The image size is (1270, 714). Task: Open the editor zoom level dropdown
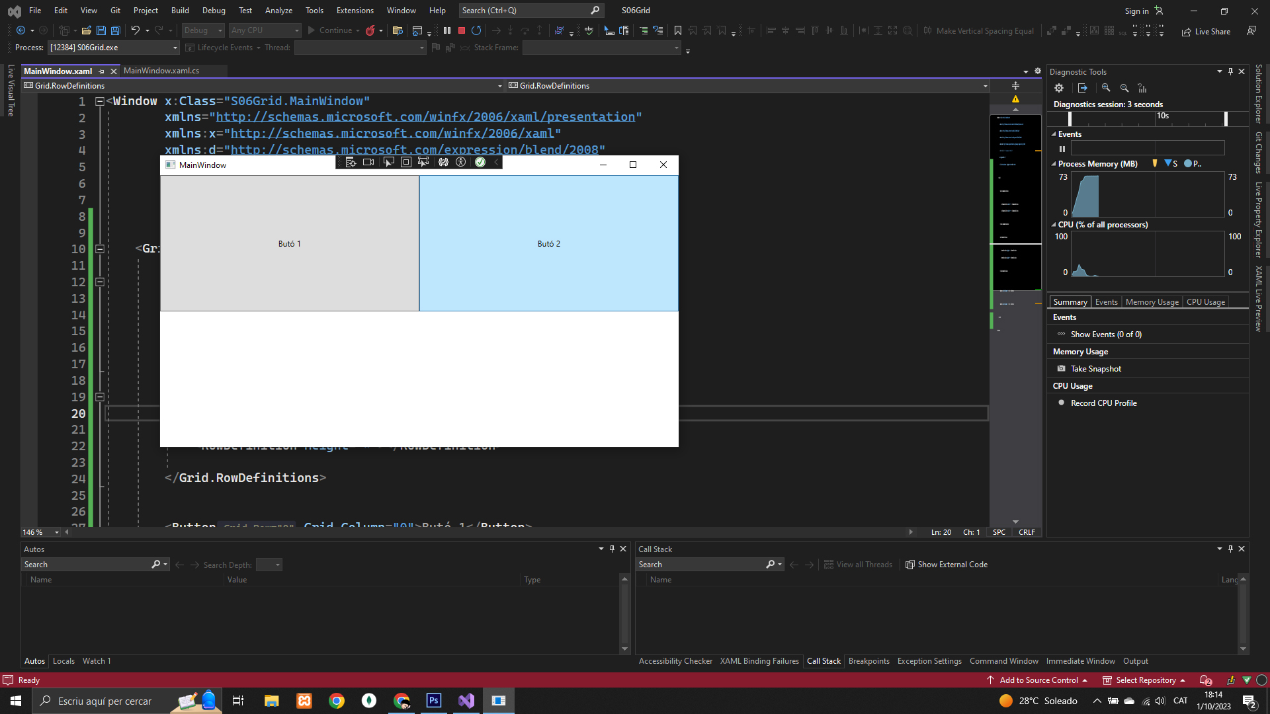tap(57, 532)
